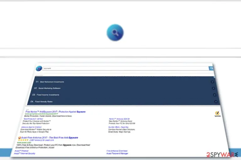Click the Symantec checkmark logo

point(217,114)
